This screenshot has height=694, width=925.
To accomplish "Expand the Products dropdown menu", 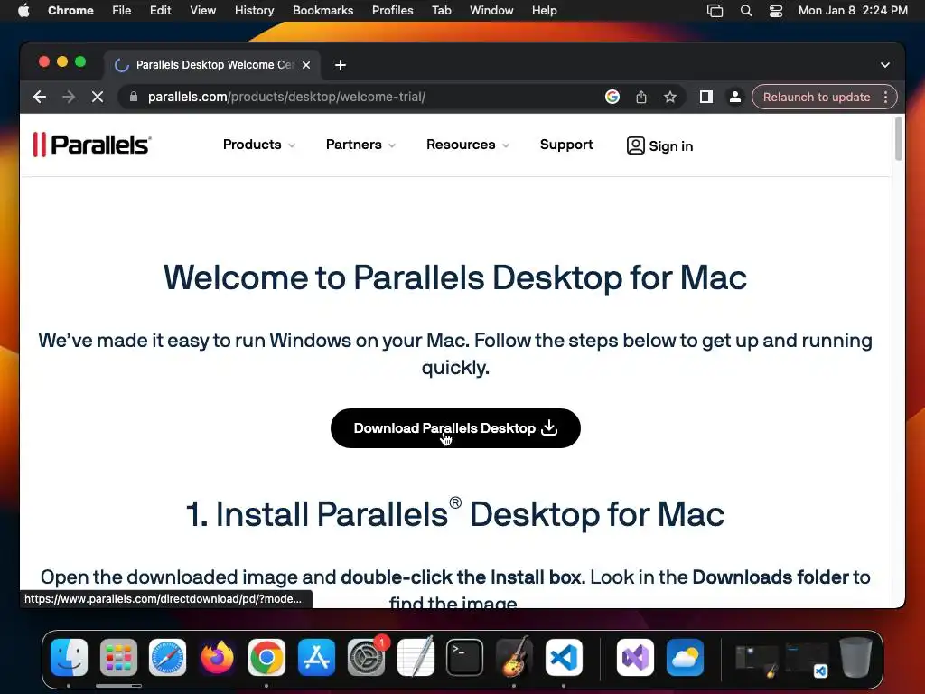I will [x=259, y=145].
